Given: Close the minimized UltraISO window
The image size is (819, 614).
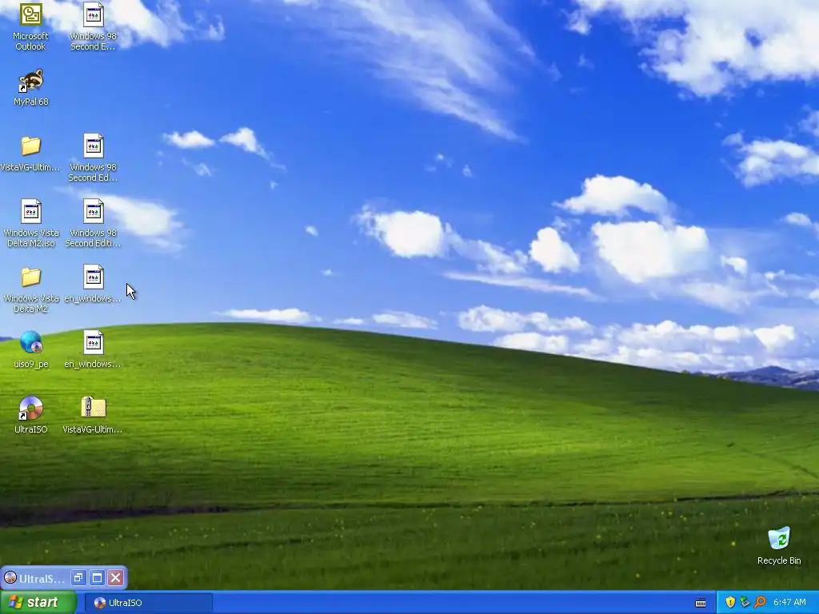Looking at the screenshot, I should pyautogui.click(x=115, y=577).
